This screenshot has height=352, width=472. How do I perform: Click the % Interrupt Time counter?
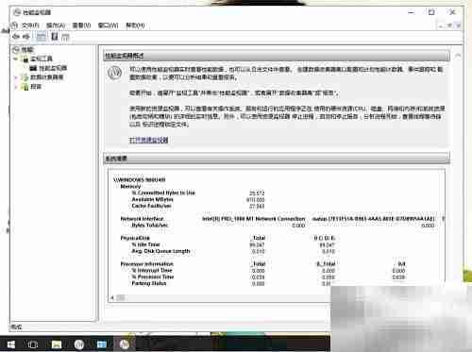[152, 271]
